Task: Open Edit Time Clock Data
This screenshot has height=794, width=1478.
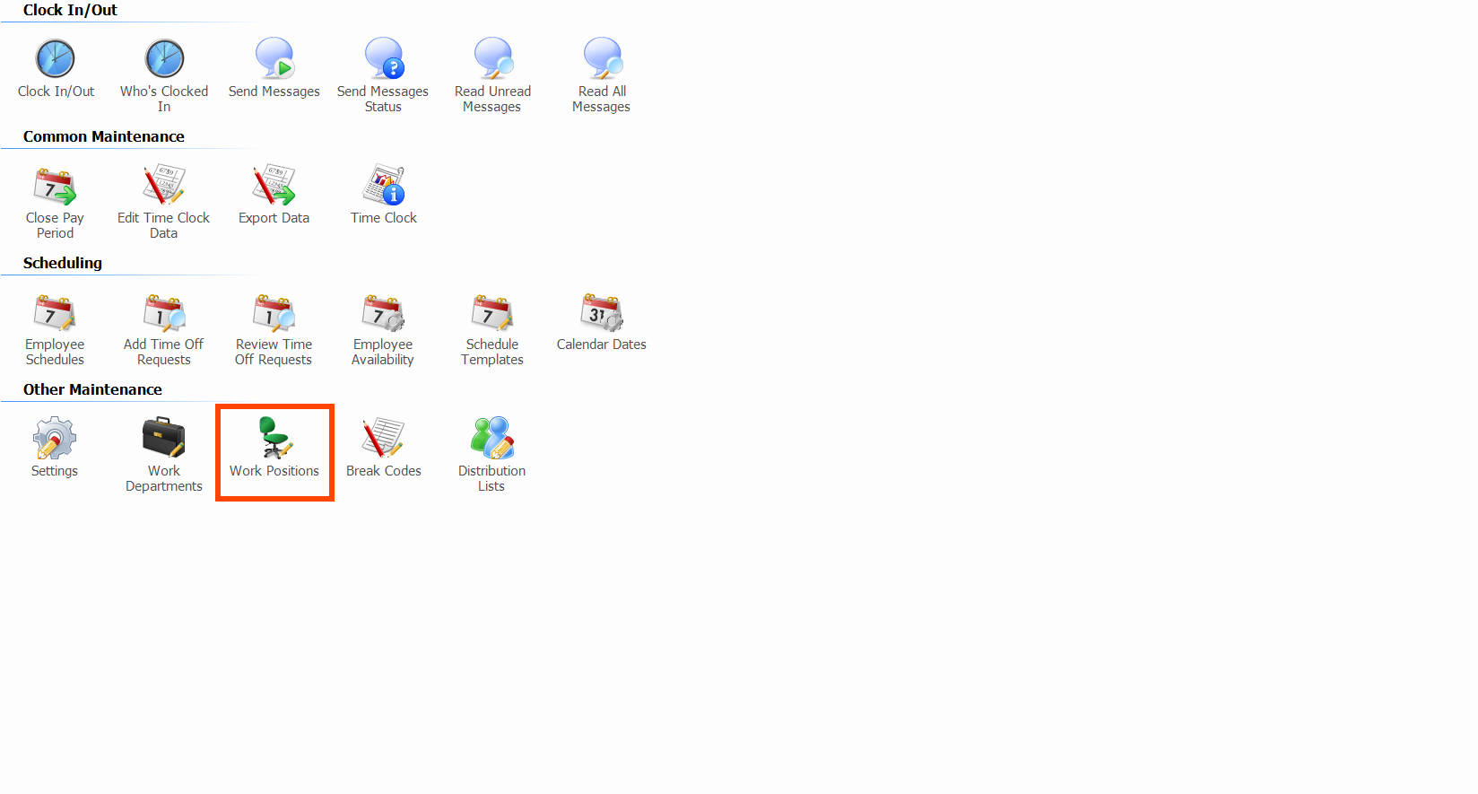Action: [164, 187]
